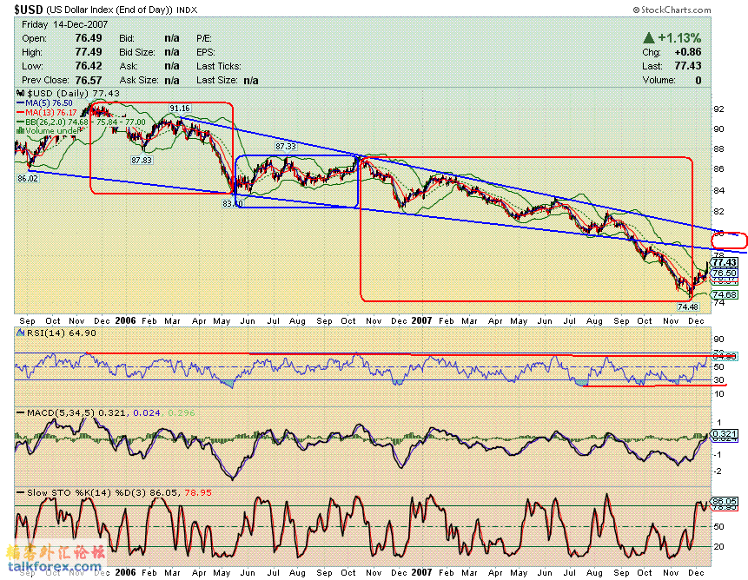748x580 pixels.
Task: Click the Low value 76.42
Action: tap(89, 66)
